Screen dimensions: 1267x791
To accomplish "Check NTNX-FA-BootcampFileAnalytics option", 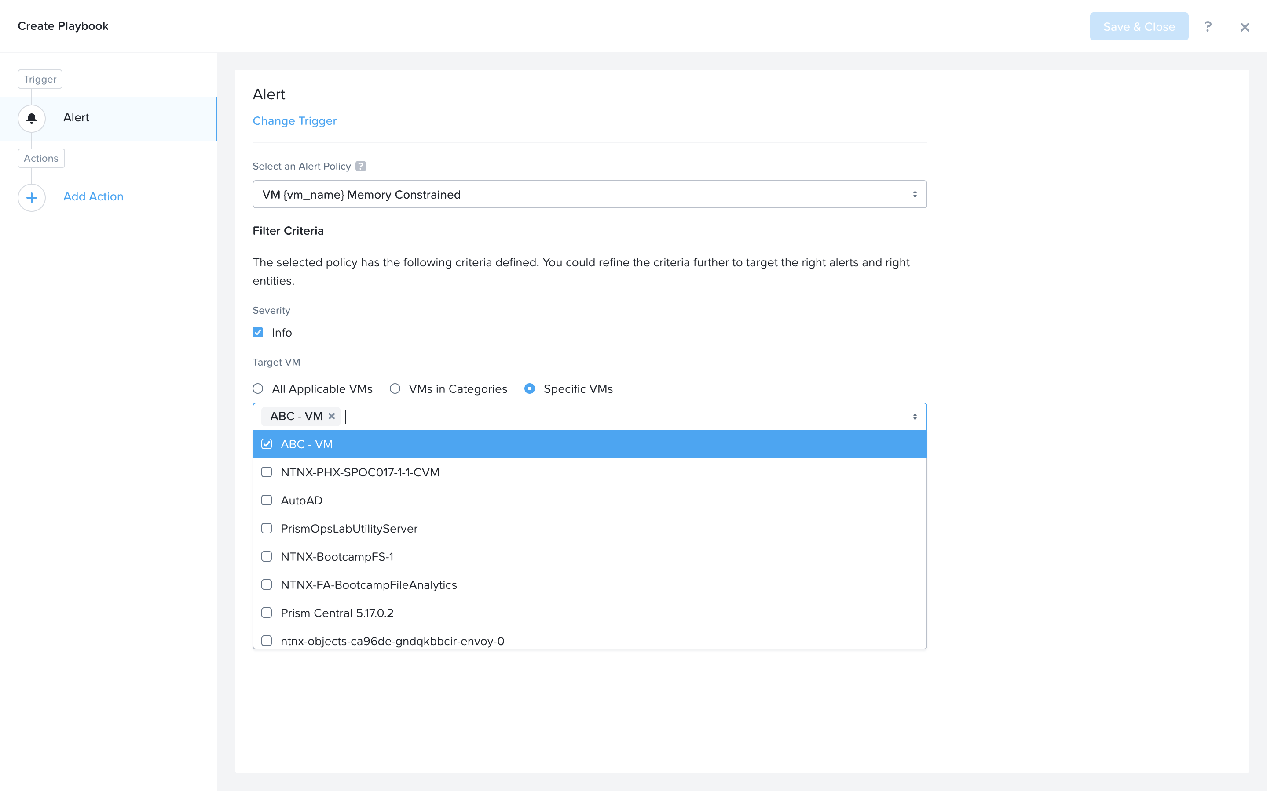I will click(267, 585).
